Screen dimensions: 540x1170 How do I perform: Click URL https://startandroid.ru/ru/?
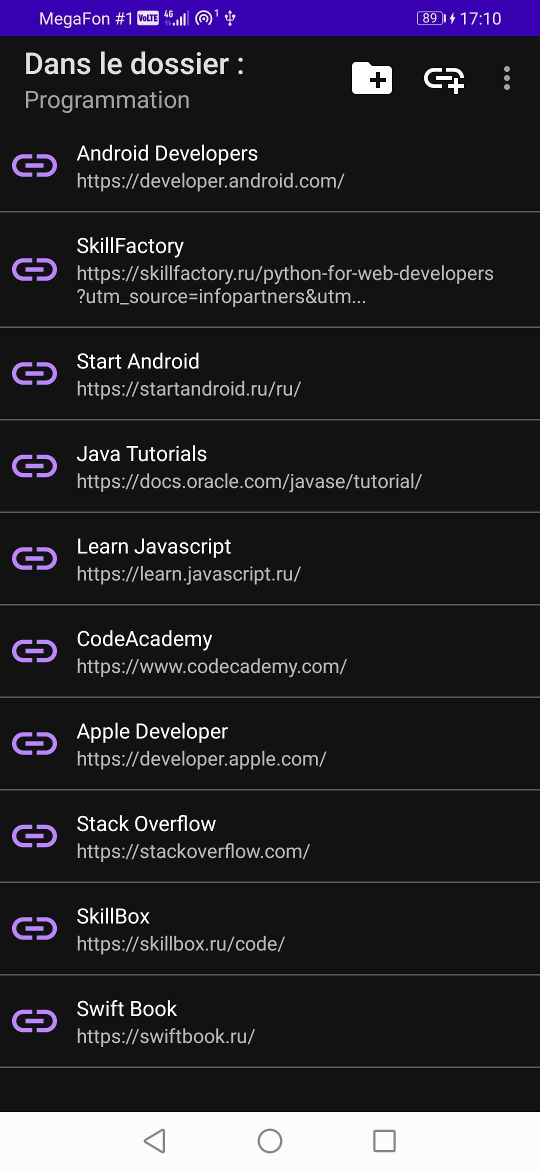click(x=188, y=389)
